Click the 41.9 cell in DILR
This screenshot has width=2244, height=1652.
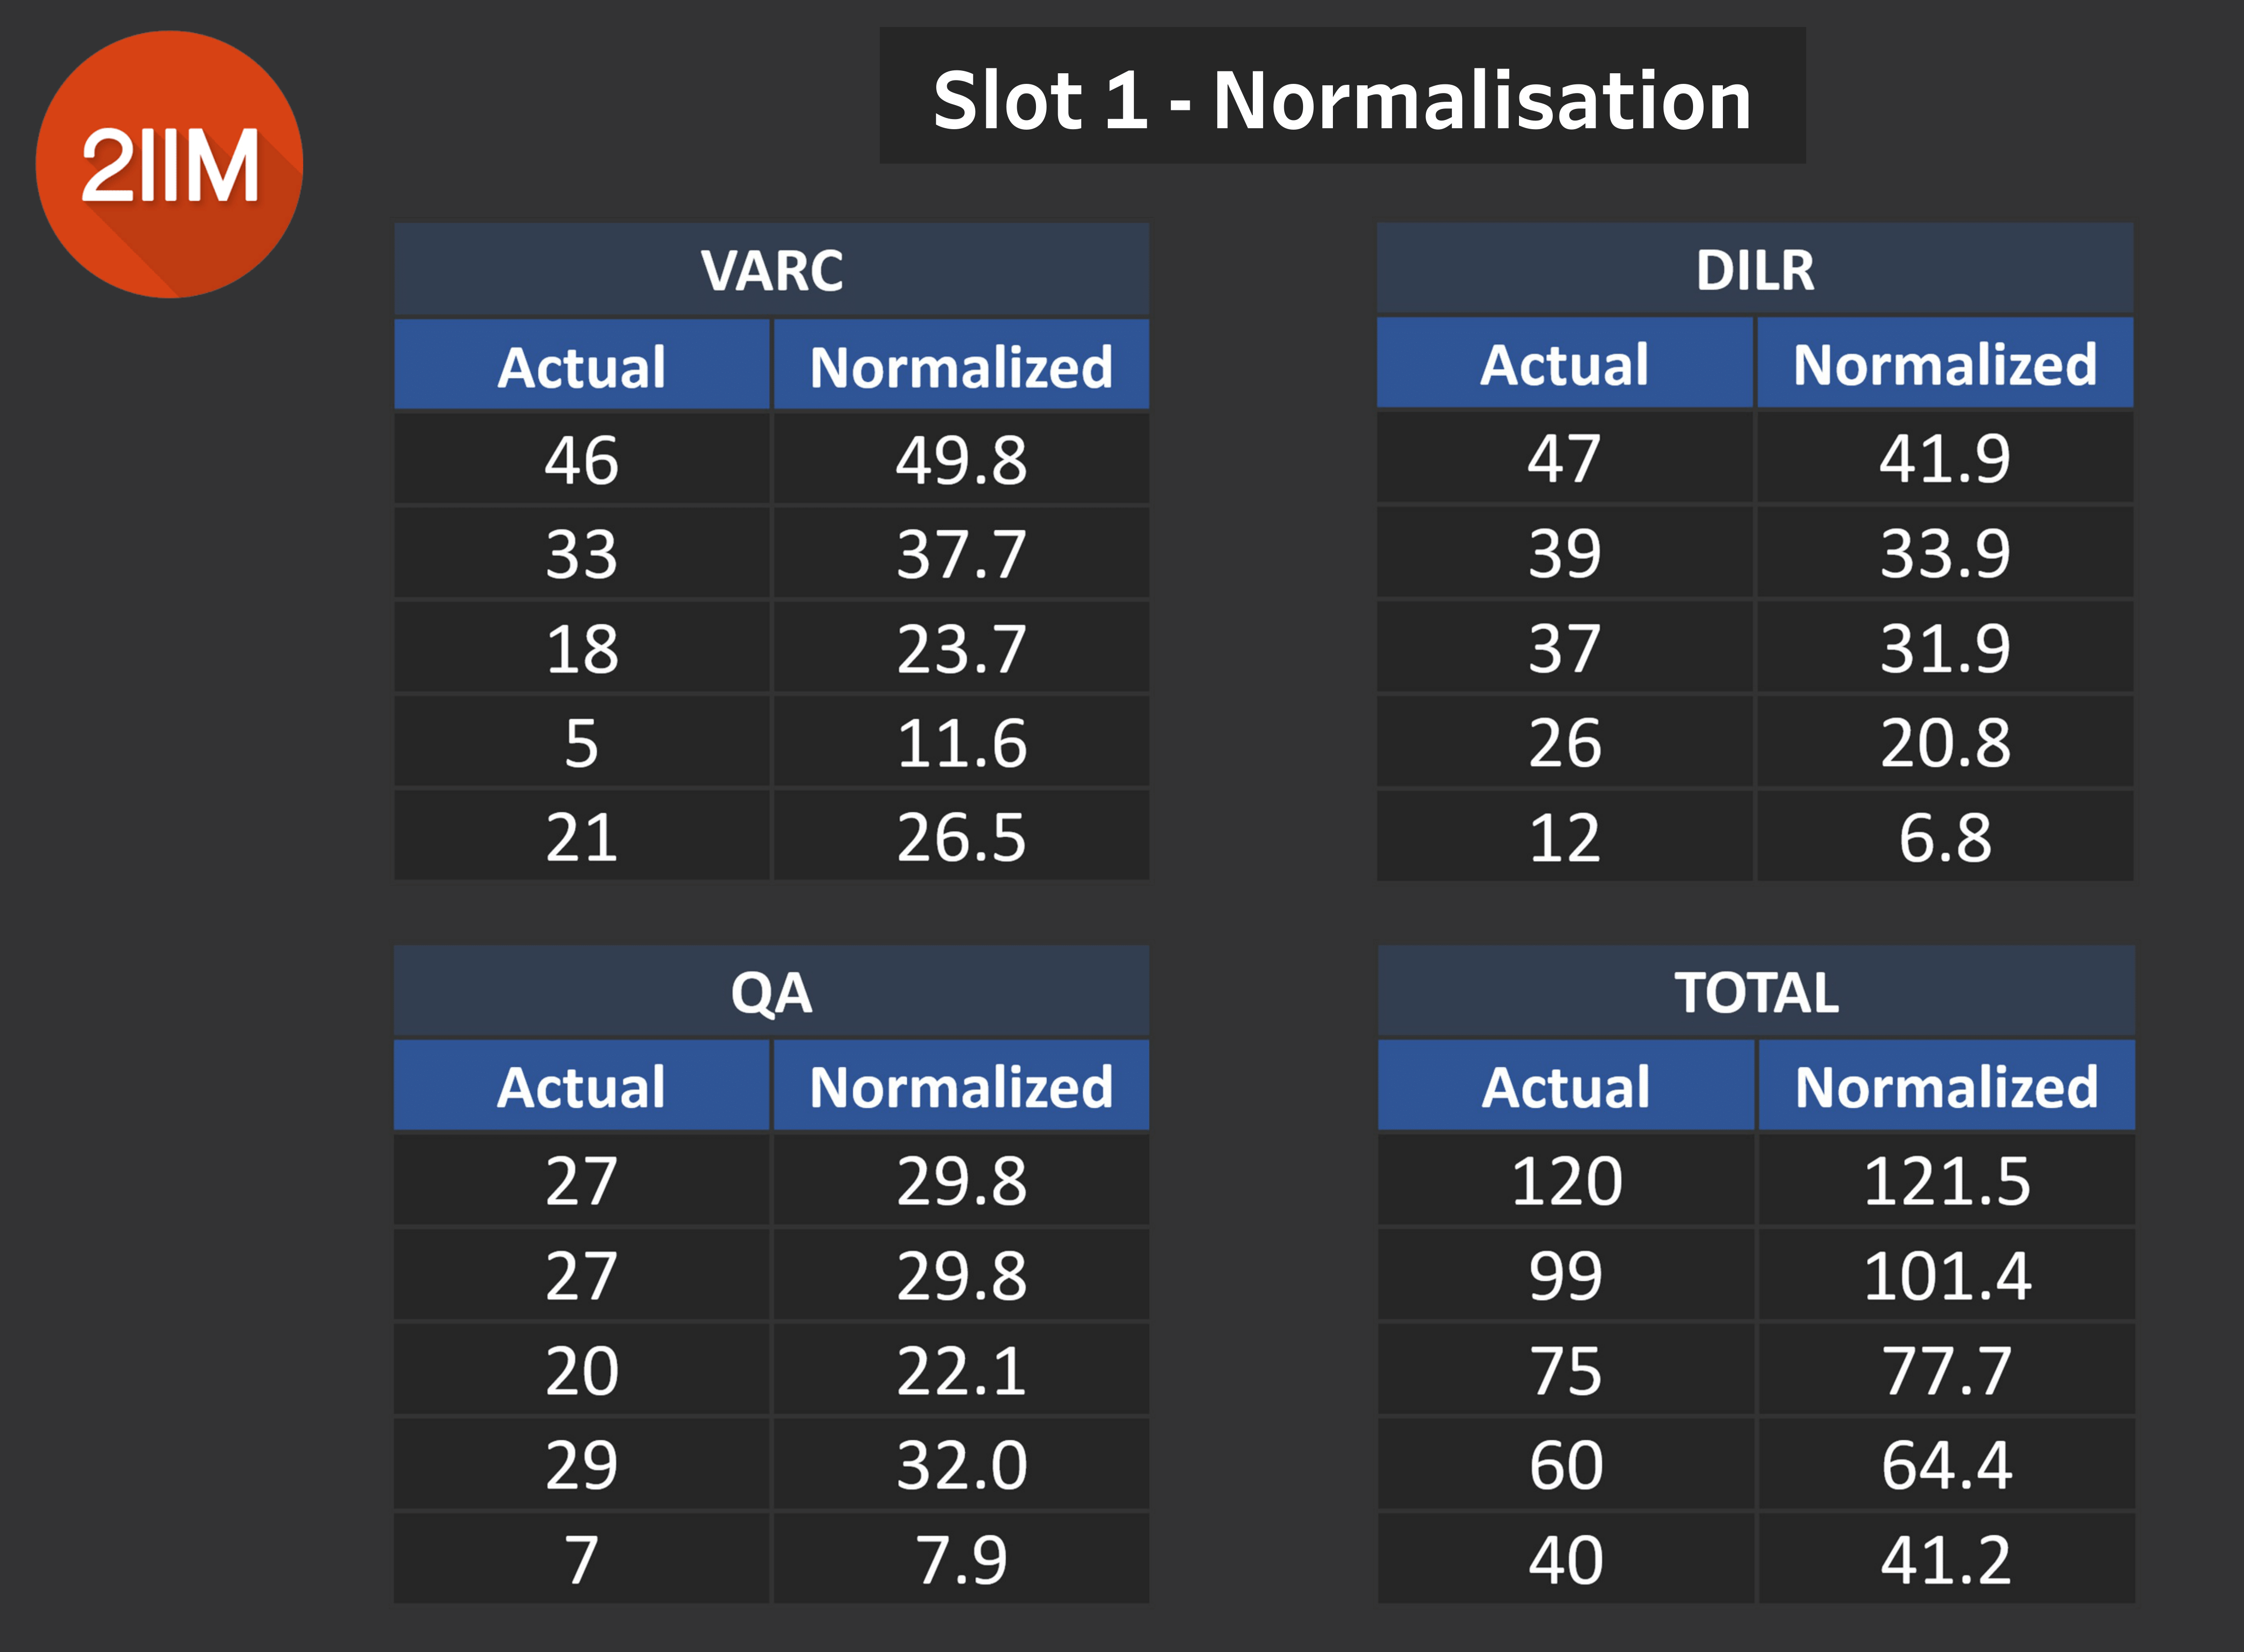pos(1945,458)
